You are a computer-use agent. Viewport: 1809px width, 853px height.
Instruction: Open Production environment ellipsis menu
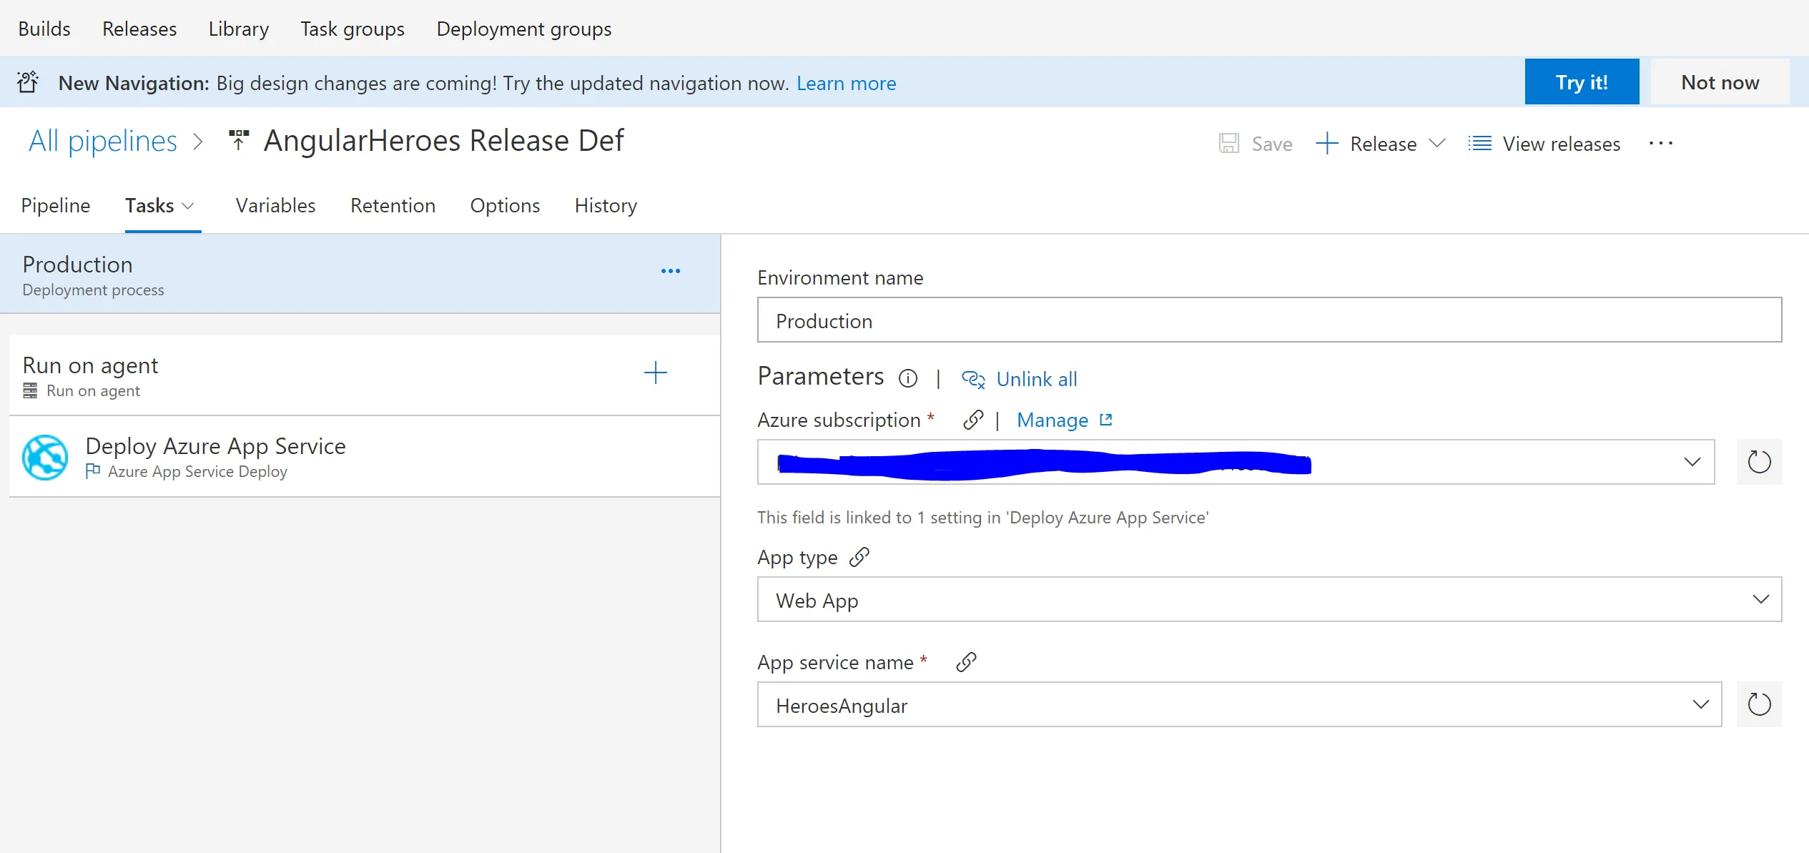tap(670, 271)
